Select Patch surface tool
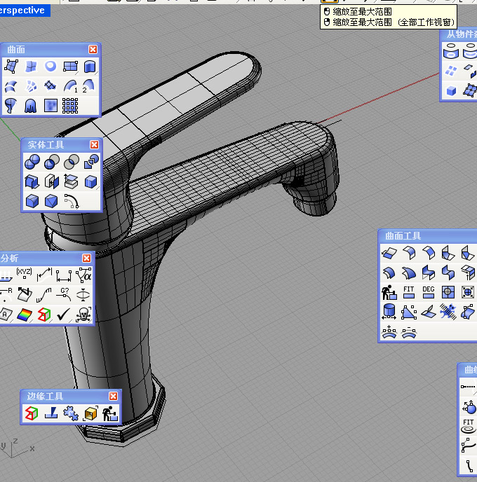The width and height of the screenshot is (477, 482). 51,86
